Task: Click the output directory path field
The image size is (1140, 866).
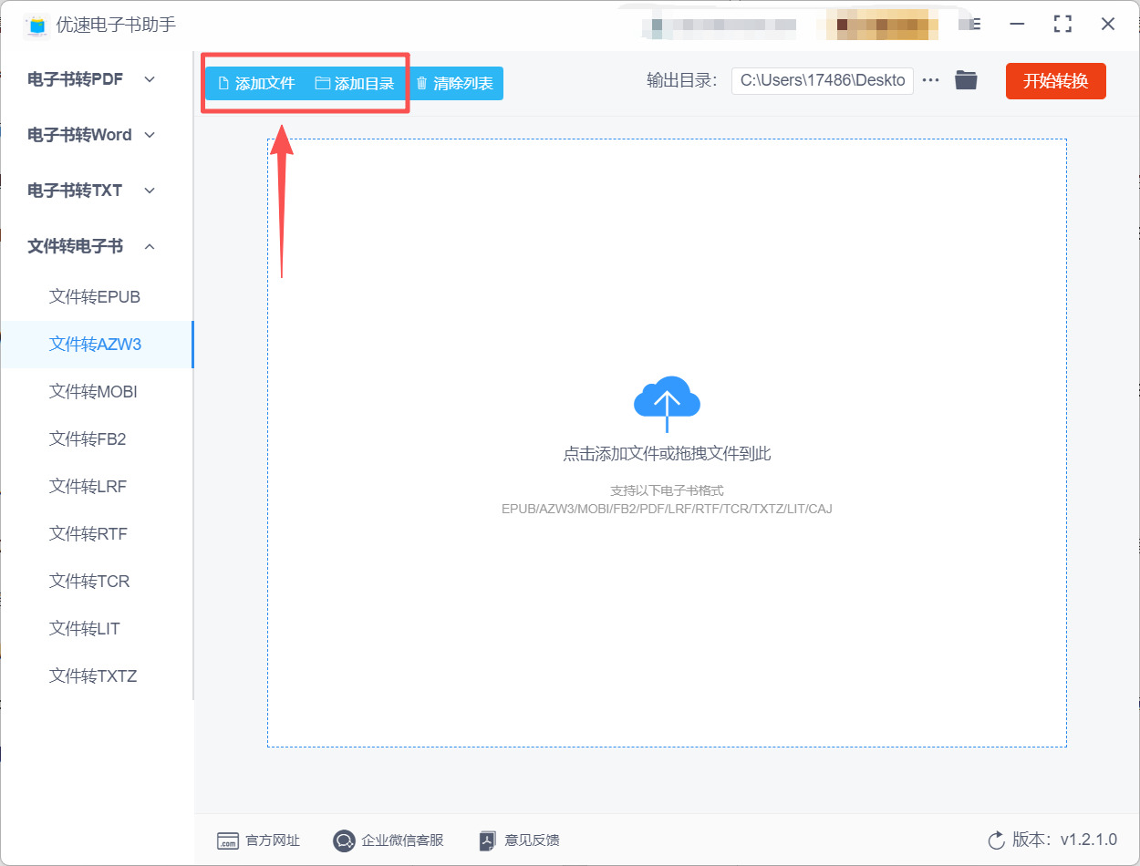Action: pyautogui.click(x=823, y=80)
